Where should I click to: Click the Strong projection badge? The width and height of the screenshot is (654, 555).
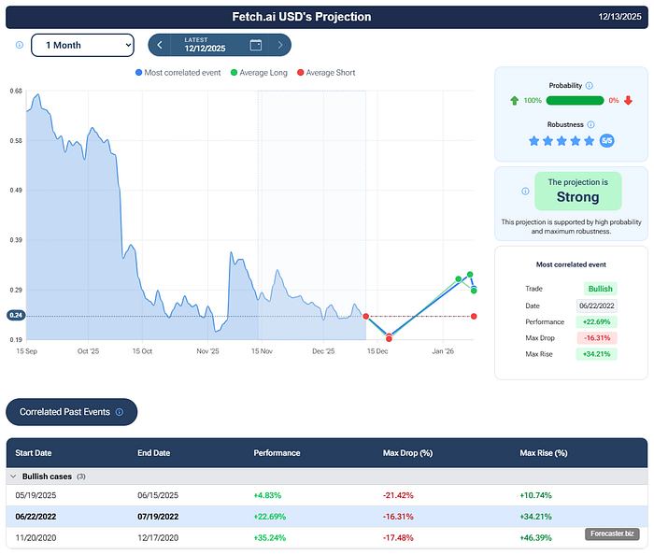[578, 192]
